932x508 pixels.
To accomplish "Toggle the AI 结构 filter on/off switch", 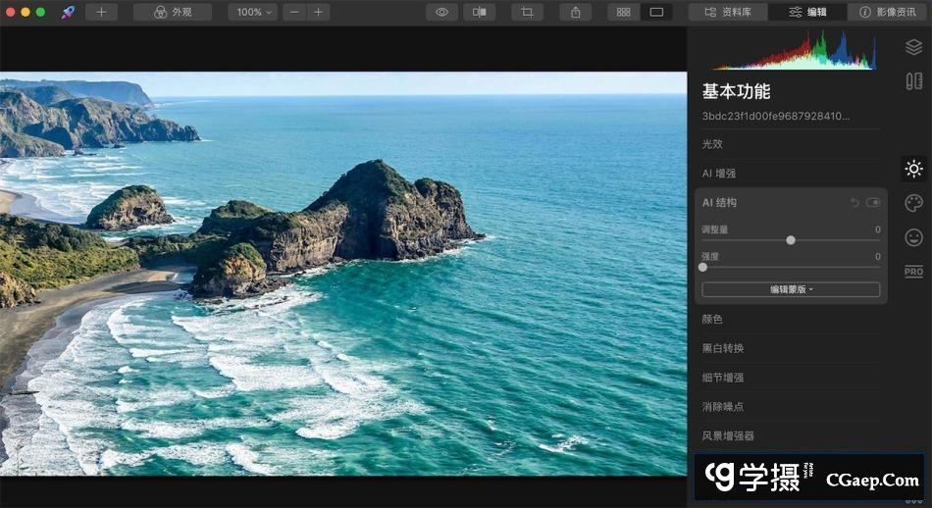I will tap(872, 202).
